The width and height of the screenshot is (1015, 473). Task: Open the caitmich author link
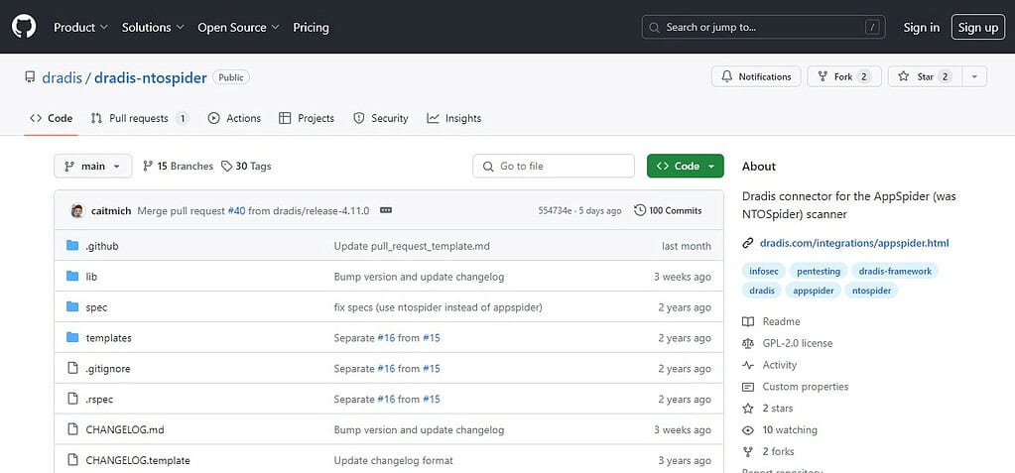click(111, 210)
